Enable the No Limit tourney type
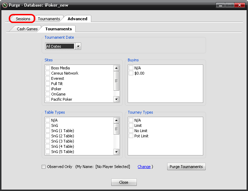Image resolution: width=248 pixels, height=191 pixels. pos(131,131)
